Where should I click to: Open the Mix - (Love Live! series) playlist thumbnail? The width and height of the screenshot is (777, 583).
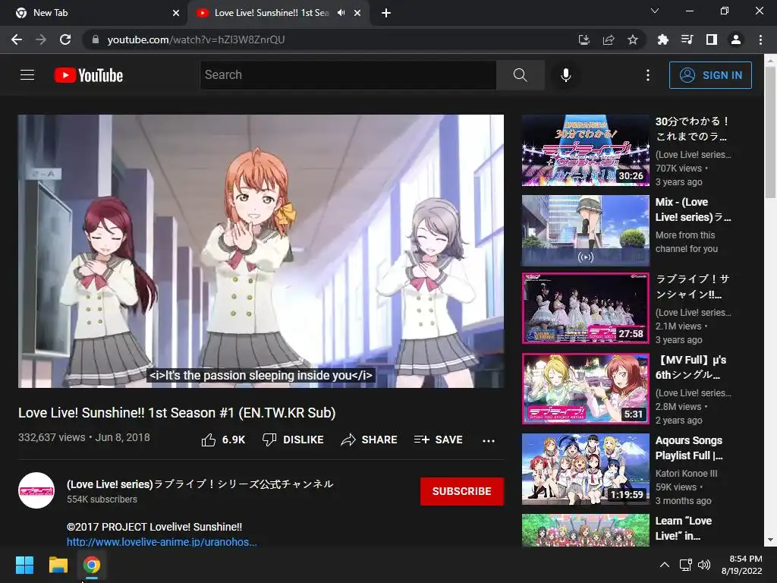[x=586, y=231]
